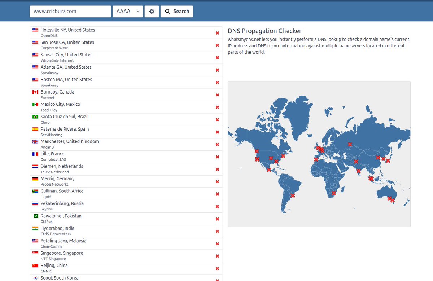The width and height of the screenshot is (433, 281).
Task: Select the 'Total Play' provider label
Action: click(49, 110)
